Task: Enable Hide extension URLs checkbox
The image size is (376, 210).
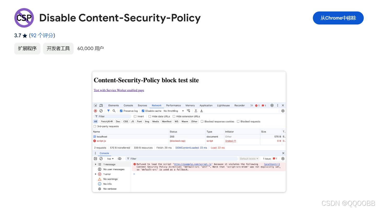Action: coord(174,116)
